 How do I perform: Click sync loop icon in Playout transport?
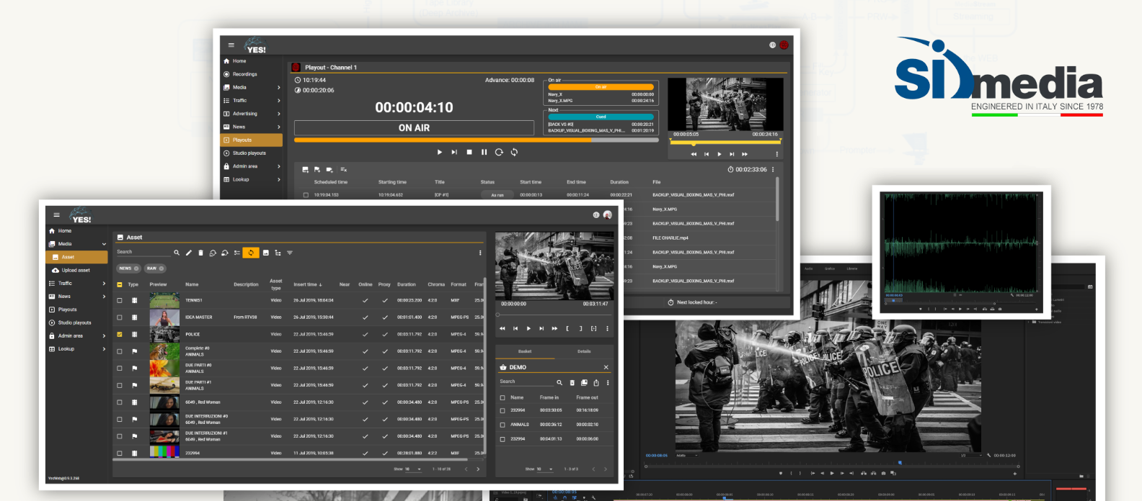(x=514, y=152)
